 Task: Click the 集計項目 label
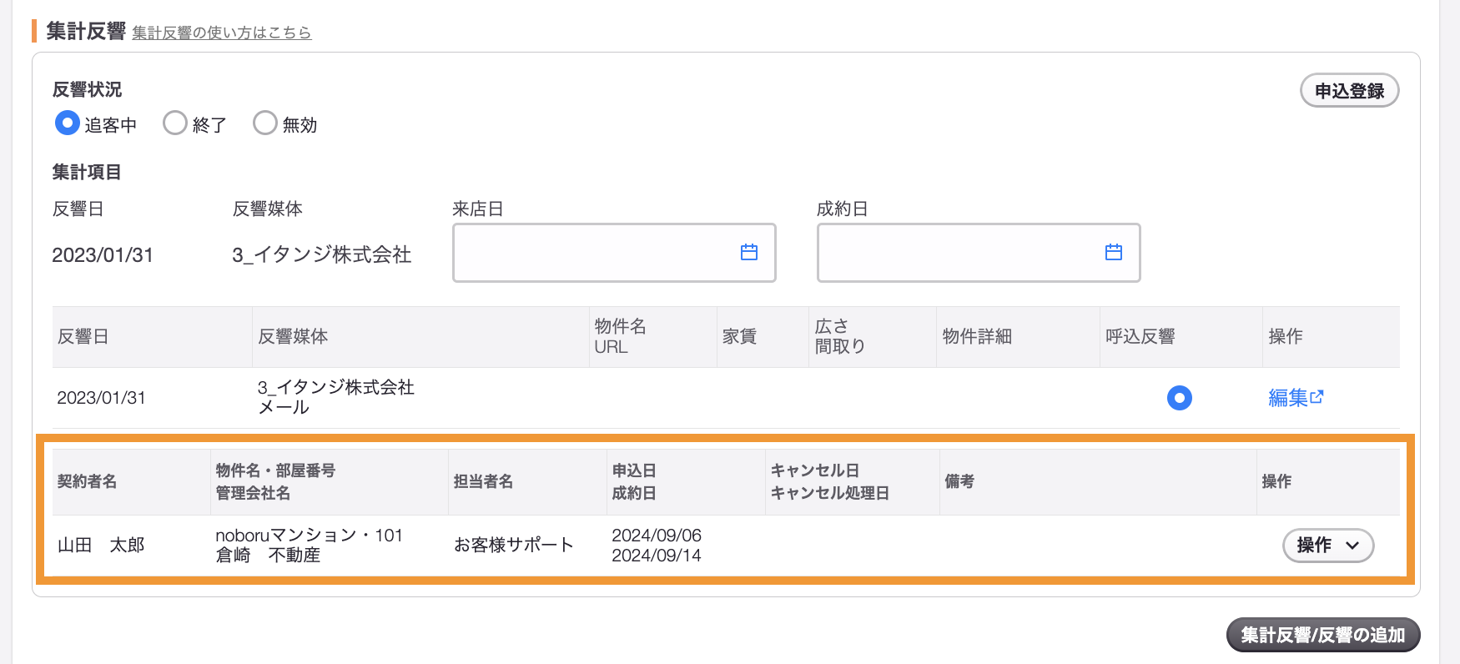coord(87,172)
